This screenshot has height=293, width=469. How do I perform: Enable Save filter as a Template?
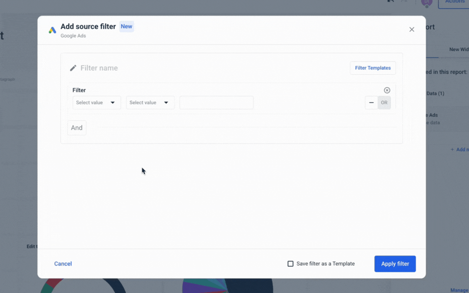291,263
